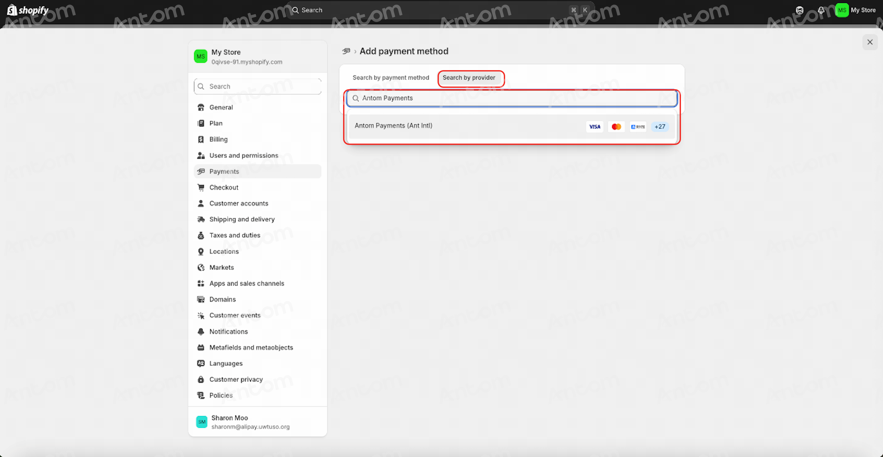
Task: Click the Visa logo in Antom result
Action: click(594, 127)
